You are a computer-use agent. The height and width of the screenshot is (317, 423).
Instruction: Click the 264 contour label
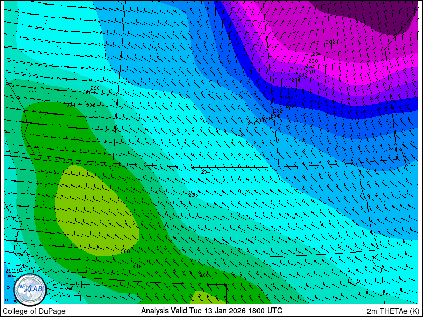(317, 54)
